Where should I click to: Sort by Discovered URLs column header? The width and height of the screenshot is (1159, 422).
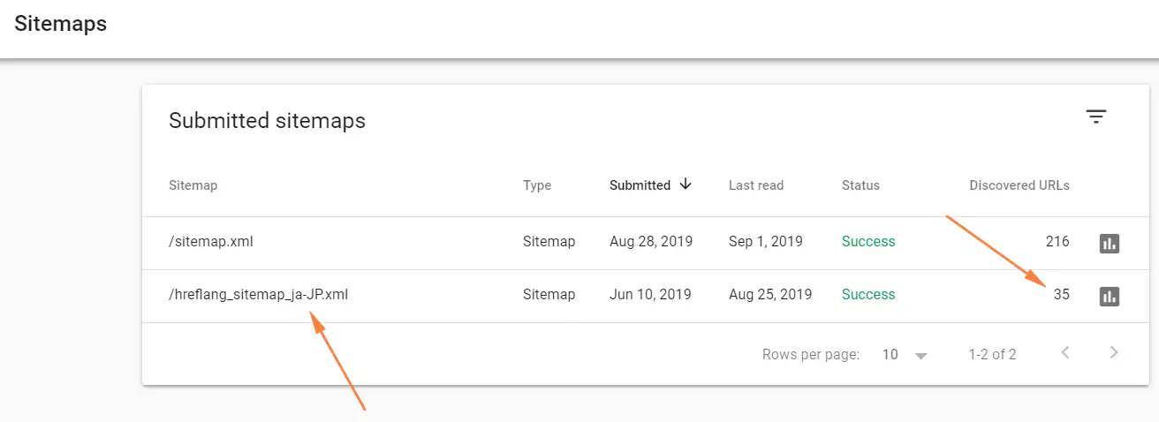click(x=1019, y=185)
